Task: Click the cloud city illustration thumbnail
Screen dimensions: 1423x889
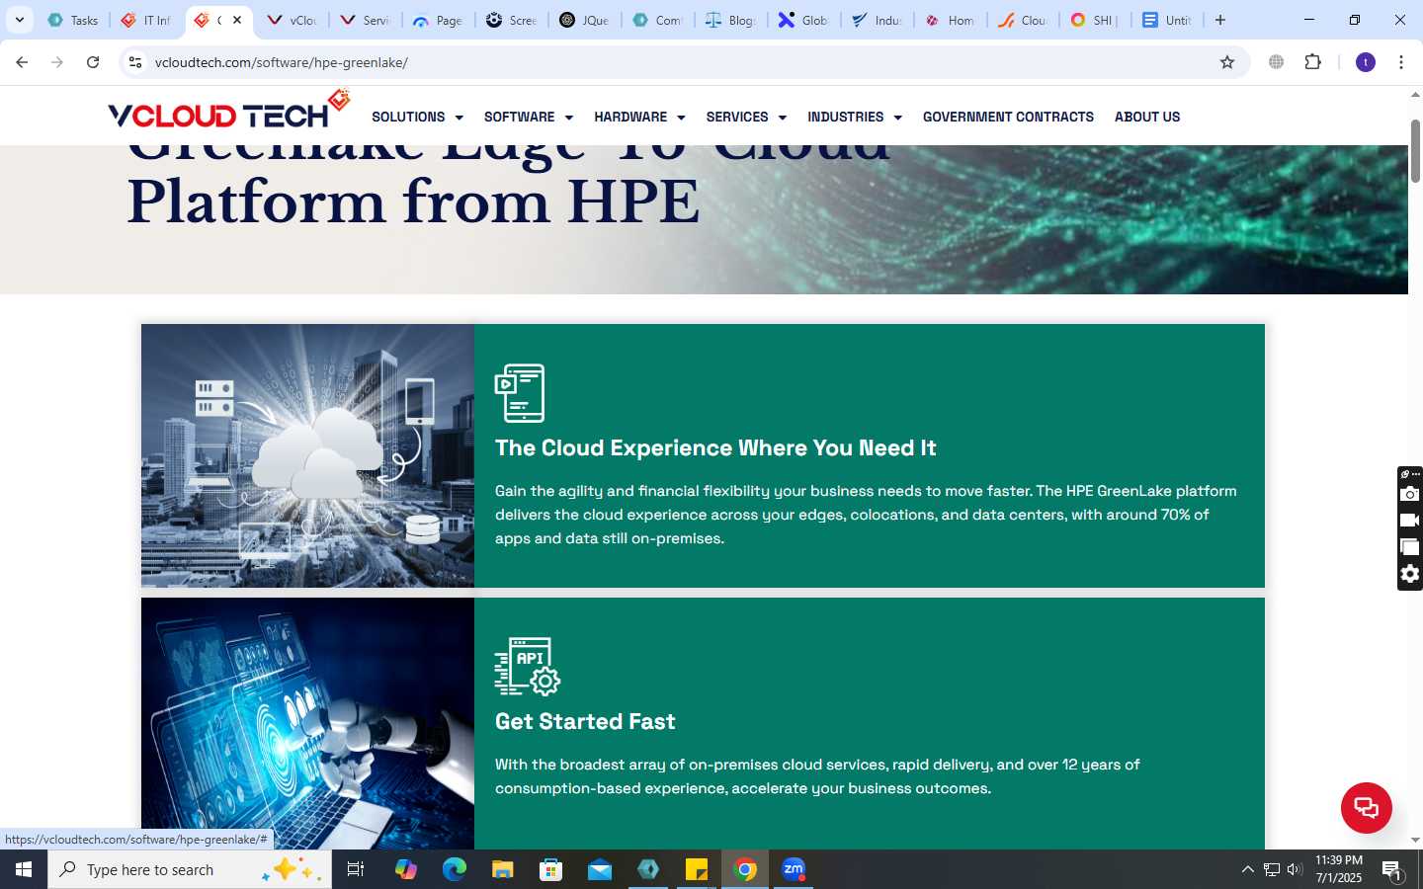Action: pos(307,455)
